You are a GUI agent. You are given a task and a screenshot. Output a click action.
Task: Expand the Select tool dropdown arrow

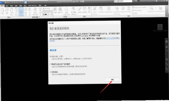click(x=21, y=15)
